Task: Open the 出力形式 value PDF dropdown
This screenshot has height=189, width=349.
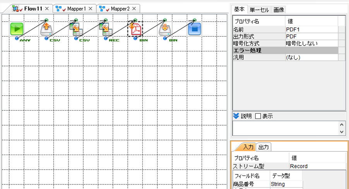Action: click(311, 36)
